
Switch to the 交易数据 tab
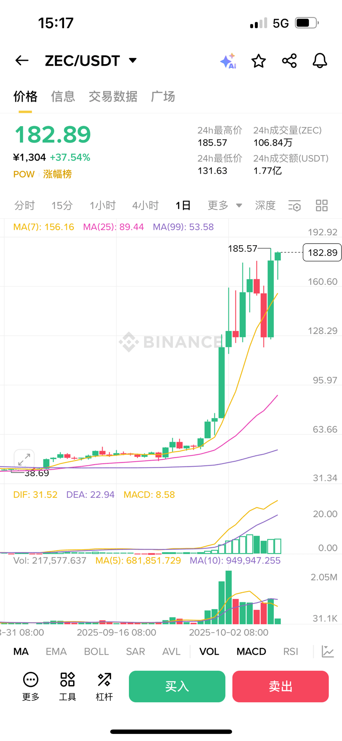pyautogui.click(x=113, y=97)
